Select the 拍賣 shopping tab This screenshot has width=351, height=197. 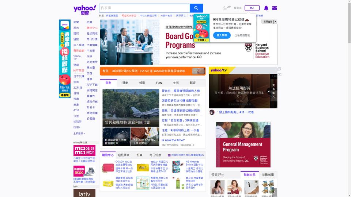coord(139,155)
